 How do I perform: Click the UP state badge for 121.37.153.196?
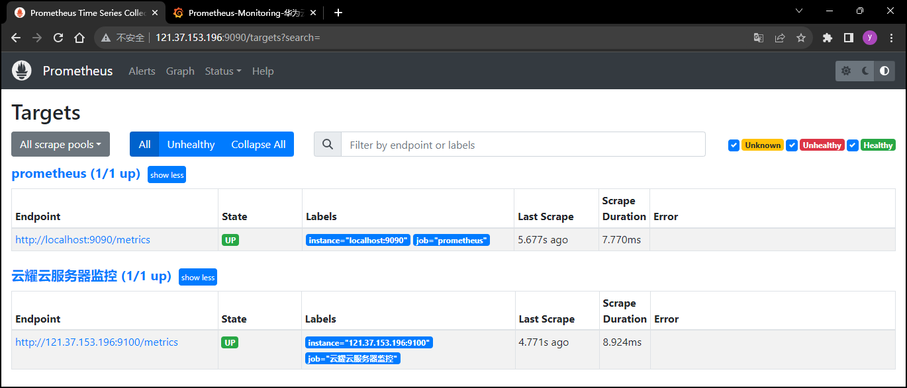(230, 342)
